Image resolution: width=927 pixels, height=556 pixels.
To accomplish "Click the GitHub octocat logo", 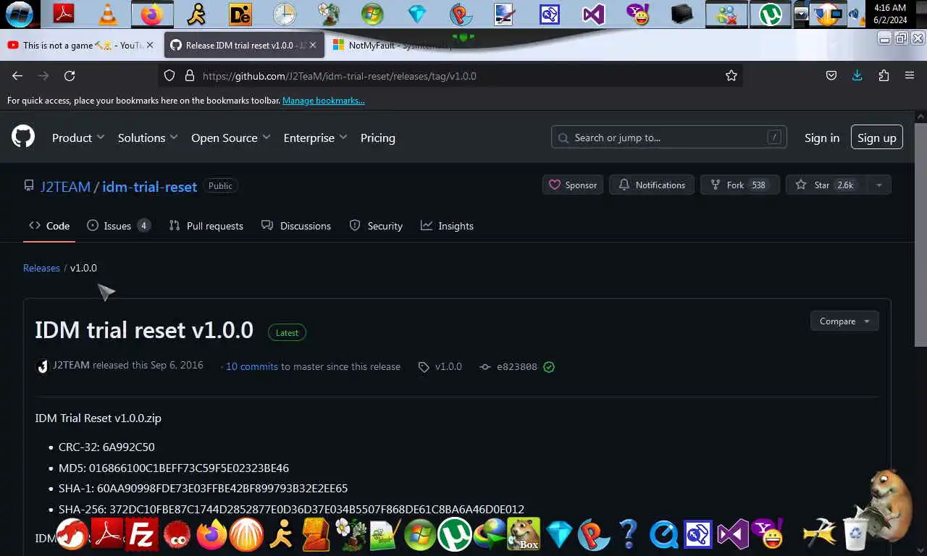I will tap(23, 137).
